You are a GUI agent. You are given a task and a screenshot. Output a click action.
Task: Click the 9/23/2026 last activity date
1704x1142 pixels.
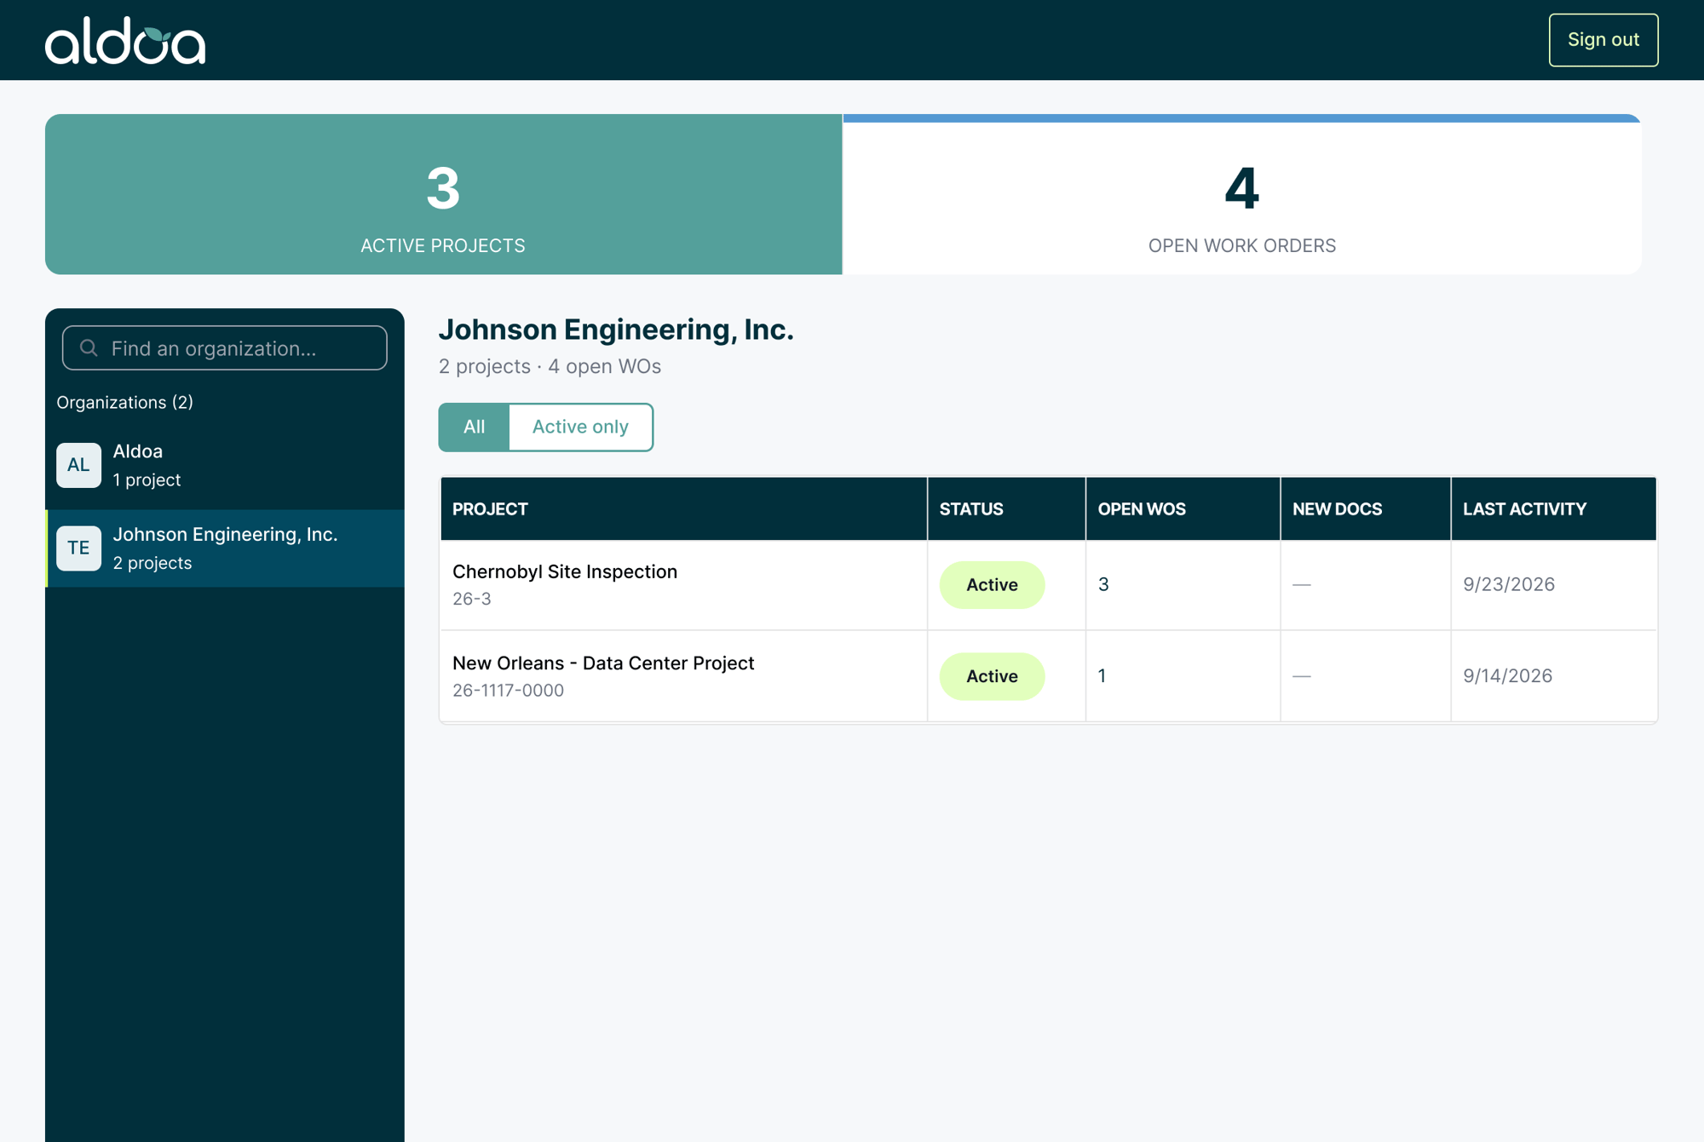click(1508, 584)
